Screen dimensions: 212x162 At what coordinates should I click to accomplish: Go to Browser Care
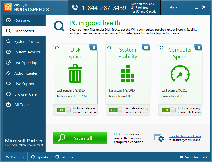click(24, 94)
